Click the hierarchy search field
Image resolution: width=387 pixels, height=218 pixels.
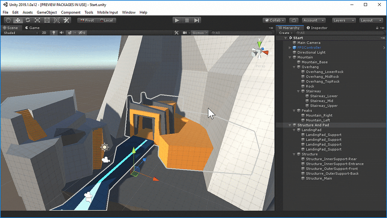tap(340, 33)
